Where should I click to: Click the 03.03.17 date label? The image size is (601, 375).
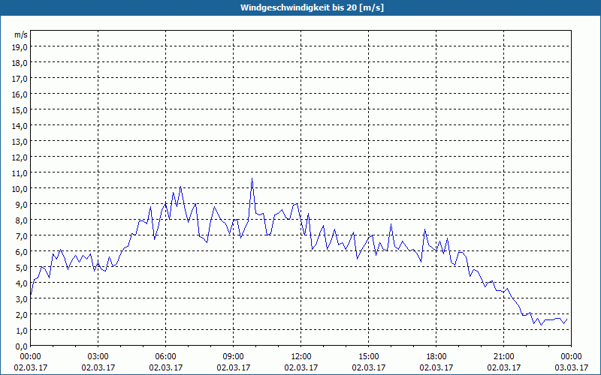click(x=572, y=367)
